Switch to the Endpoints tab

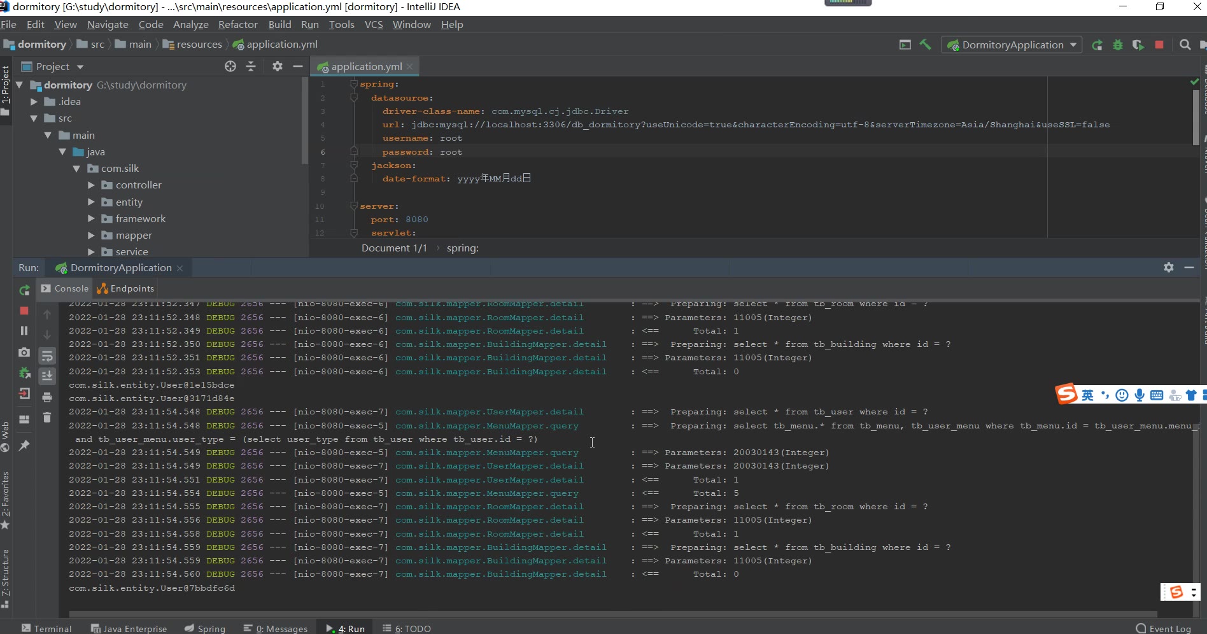coord(125,289)
